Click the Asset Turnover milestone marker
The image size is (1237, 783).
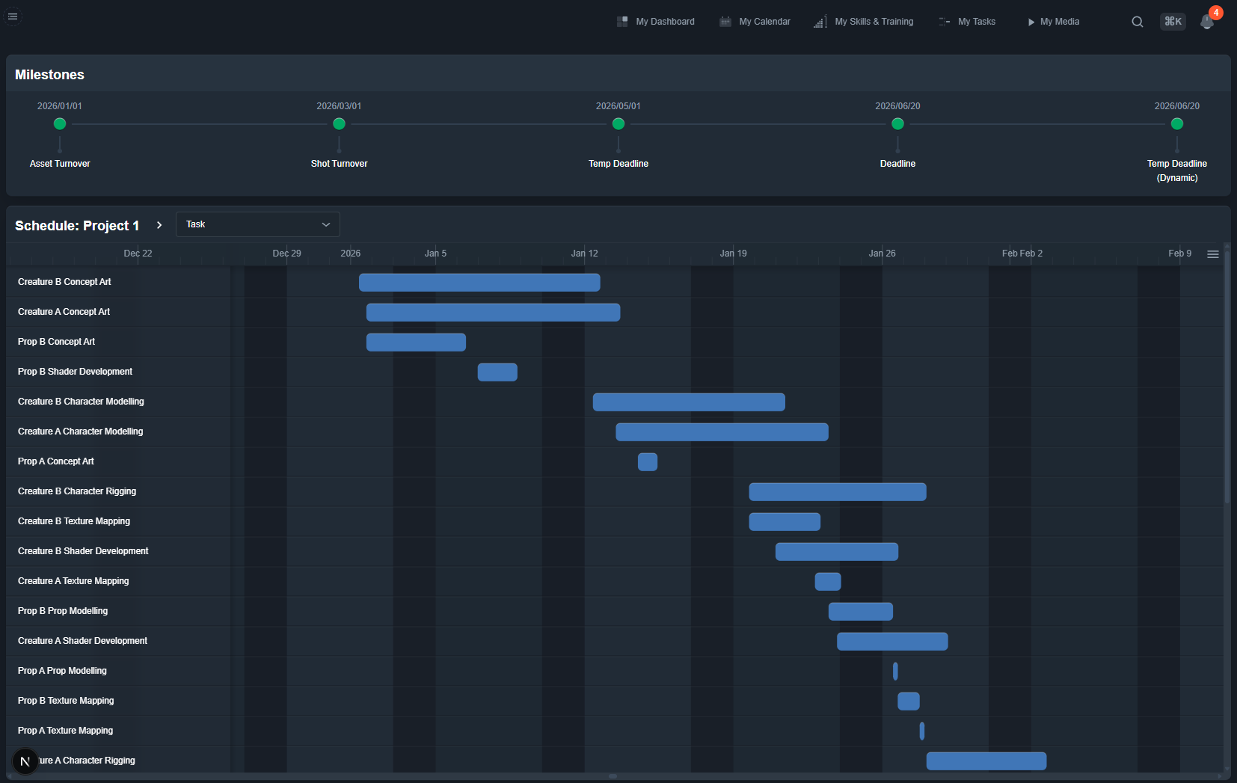(60, 123)
